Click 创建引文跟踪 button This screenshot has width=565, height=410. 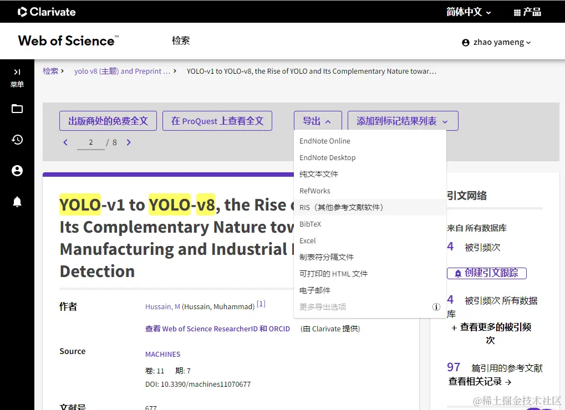pos(486,273)
